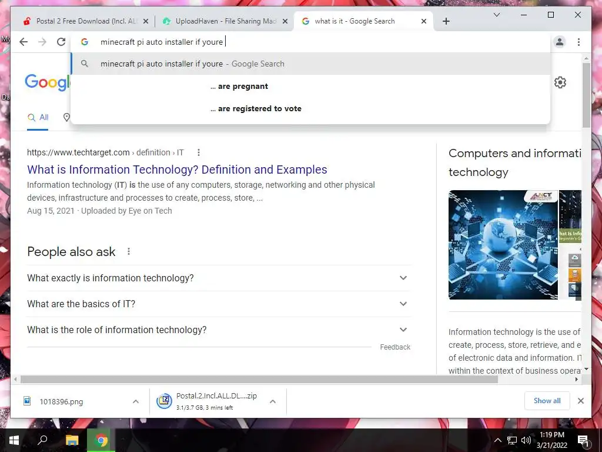Click the forward navigation arrow
This screenshot has height=452, width=602.
pyautogui.click(x=42, y=42)
